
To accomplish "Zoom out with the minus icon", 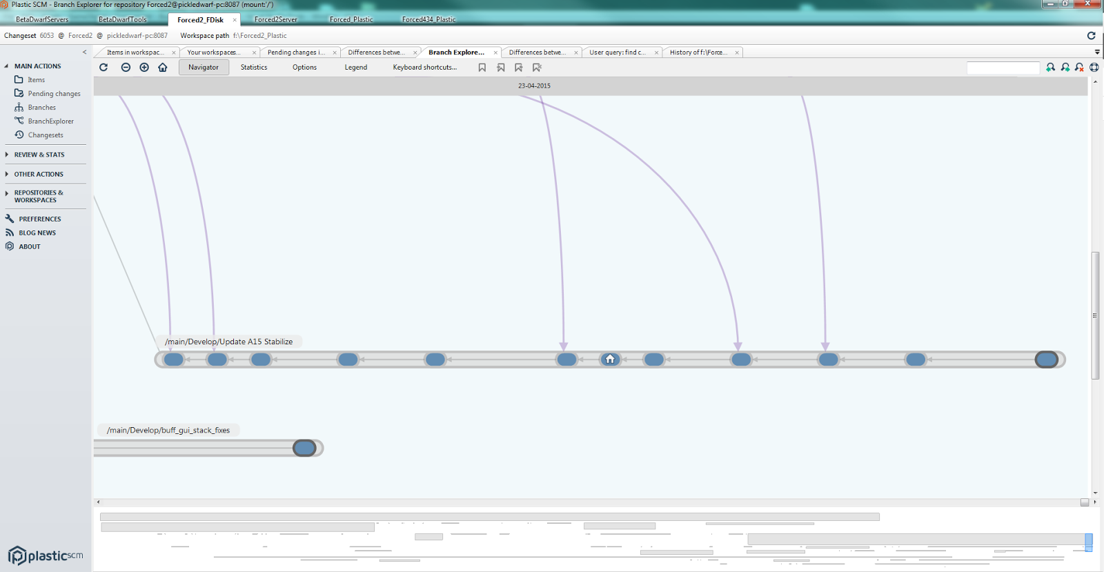I will [126, 67].
